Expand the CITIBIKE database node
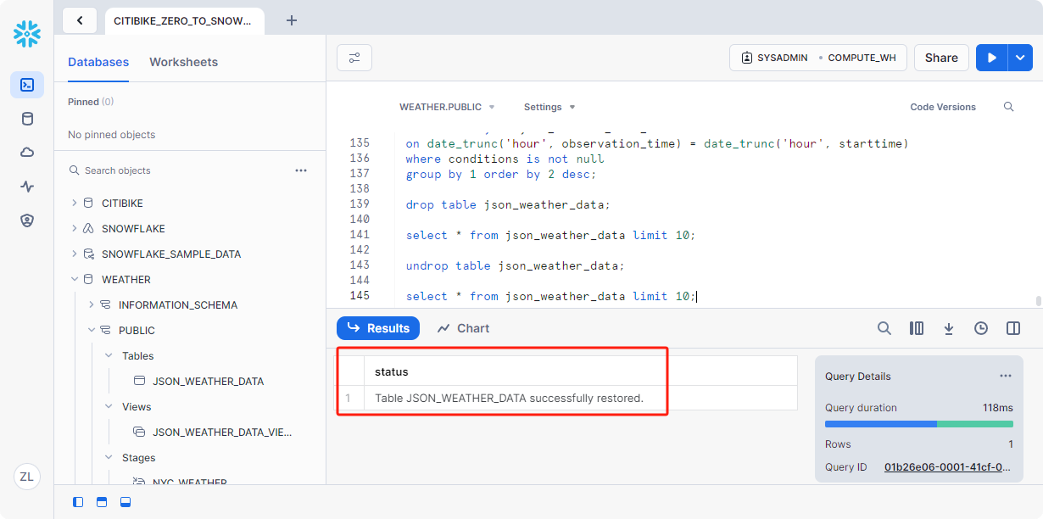This screenshot has height=519, width=1043. [75, 204]
